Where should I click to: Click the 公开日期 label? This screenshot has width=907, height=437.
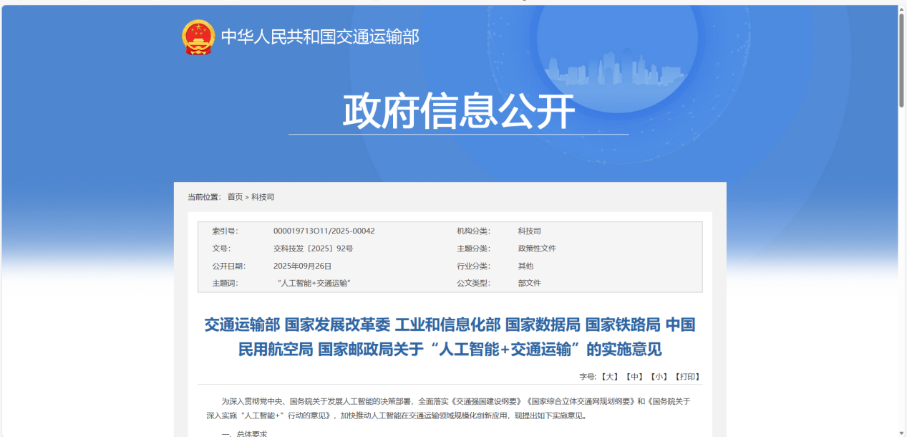tap(228, 266)
